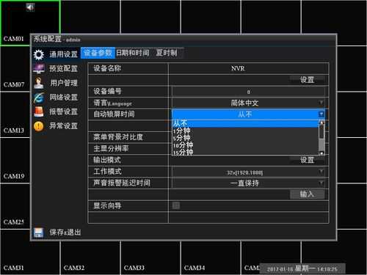Open the 声音报警延迟时间 dropdown
367x275 pixels.
(248, 183)
